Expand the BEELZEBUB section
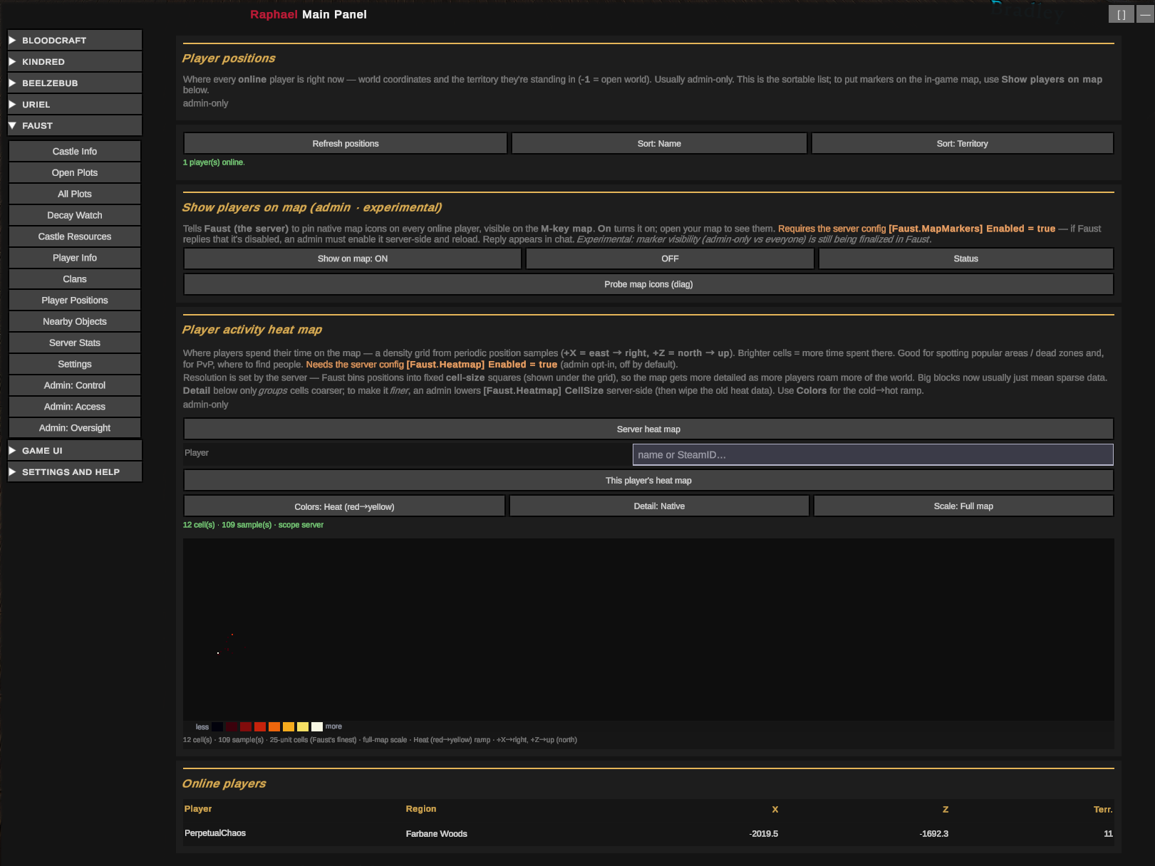1155x866 pixels. point(75,83)
